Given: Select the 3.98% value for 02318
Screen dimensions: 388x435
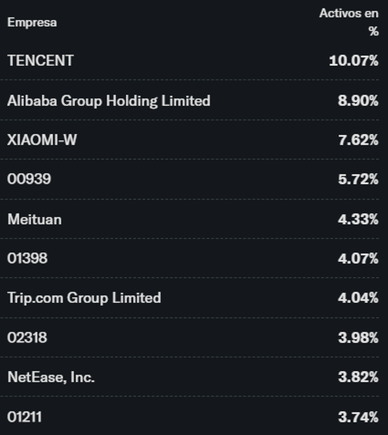Looking at the screenshot, I should click(x=358, y=337).
